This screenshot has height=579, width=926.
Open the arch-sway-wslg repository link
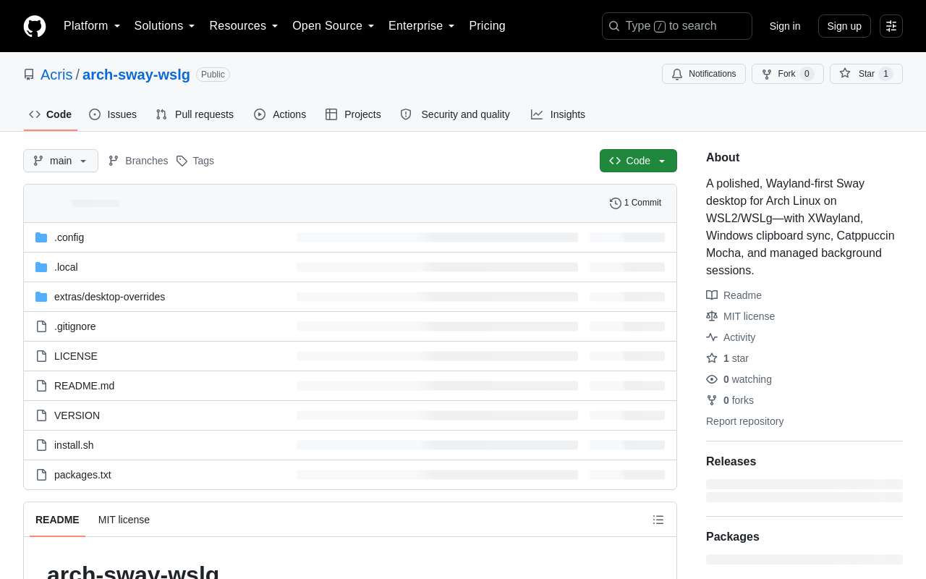coord(136,75)
